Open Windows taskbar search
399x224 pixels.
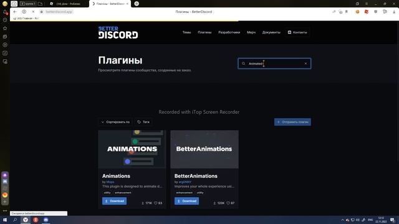click(15, 220)
